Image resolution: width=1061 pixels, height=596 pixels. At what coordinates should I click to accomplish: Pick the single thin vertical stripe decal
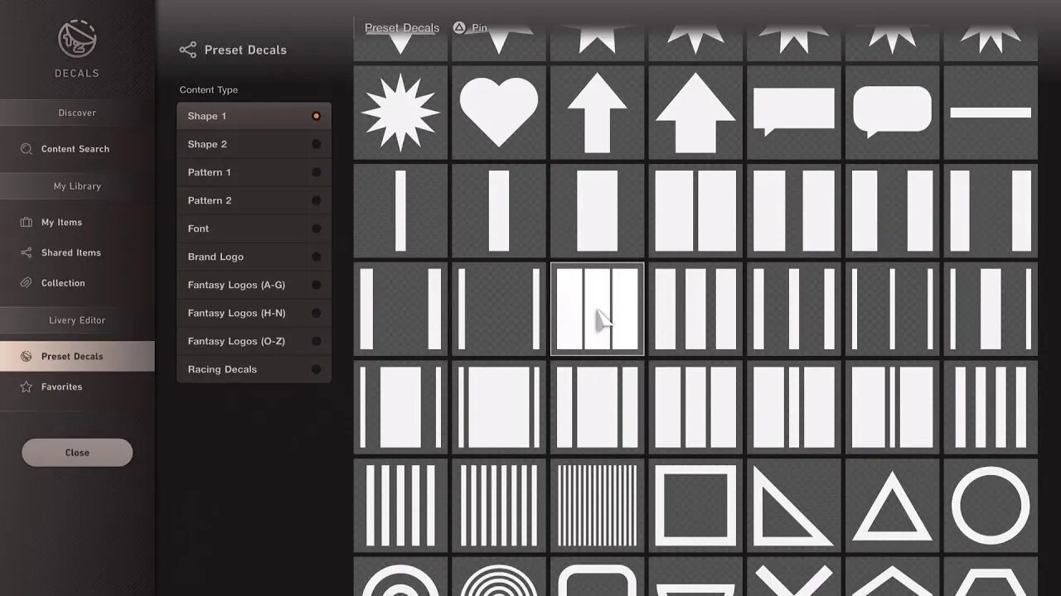pyautogui.click(x=400, y=210)
